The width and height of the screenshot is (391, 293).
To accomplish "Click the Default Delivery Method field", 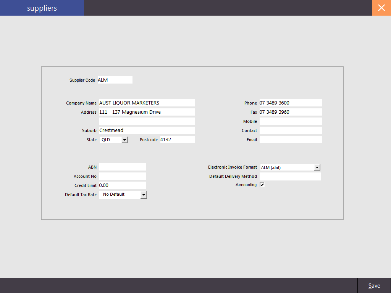I will 290,176.
